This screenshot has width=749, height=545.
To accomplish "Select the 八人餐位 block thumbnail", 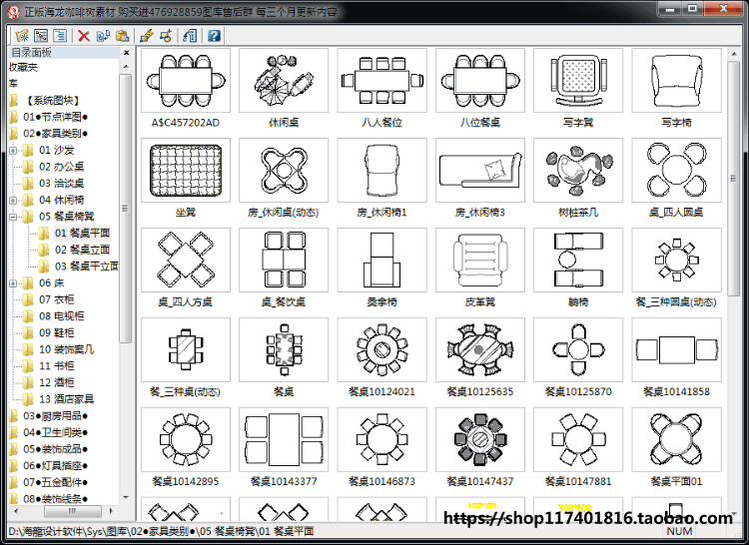I will [x=381, y=80].
